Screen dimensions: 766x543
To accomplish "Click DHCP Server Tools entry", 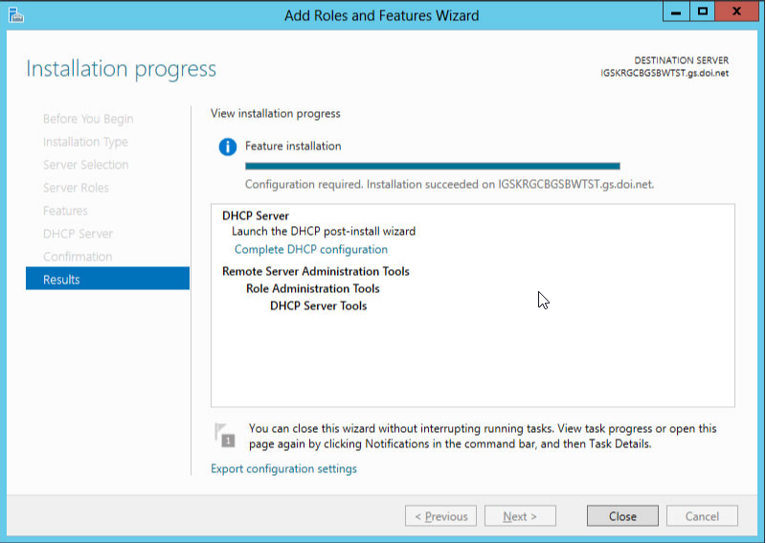I will coord(319,305).
